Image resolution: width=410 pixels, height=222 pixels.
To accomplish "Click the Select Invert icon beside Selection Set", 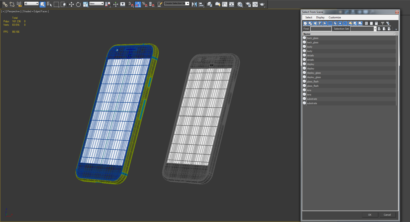I will (x=389, y=29).
